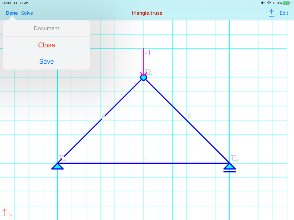This screenshot has width=294, height=220.
Task: Tap the -1 load value label
Action: [x=148, y=53]
